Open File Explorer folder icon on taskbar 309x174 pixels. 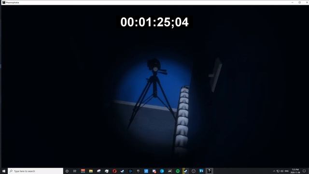click(x=91, y=171)
